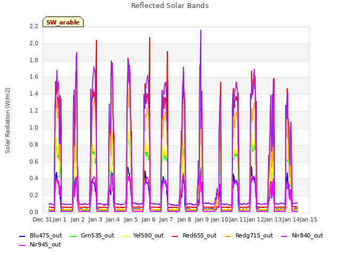Click the 1.2 y-axis tick label
The image size is (341, 255).
[x=34, y=110]
